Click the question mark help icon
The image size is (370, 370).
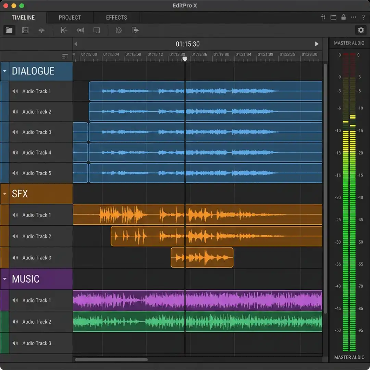[x=363, y=17]
